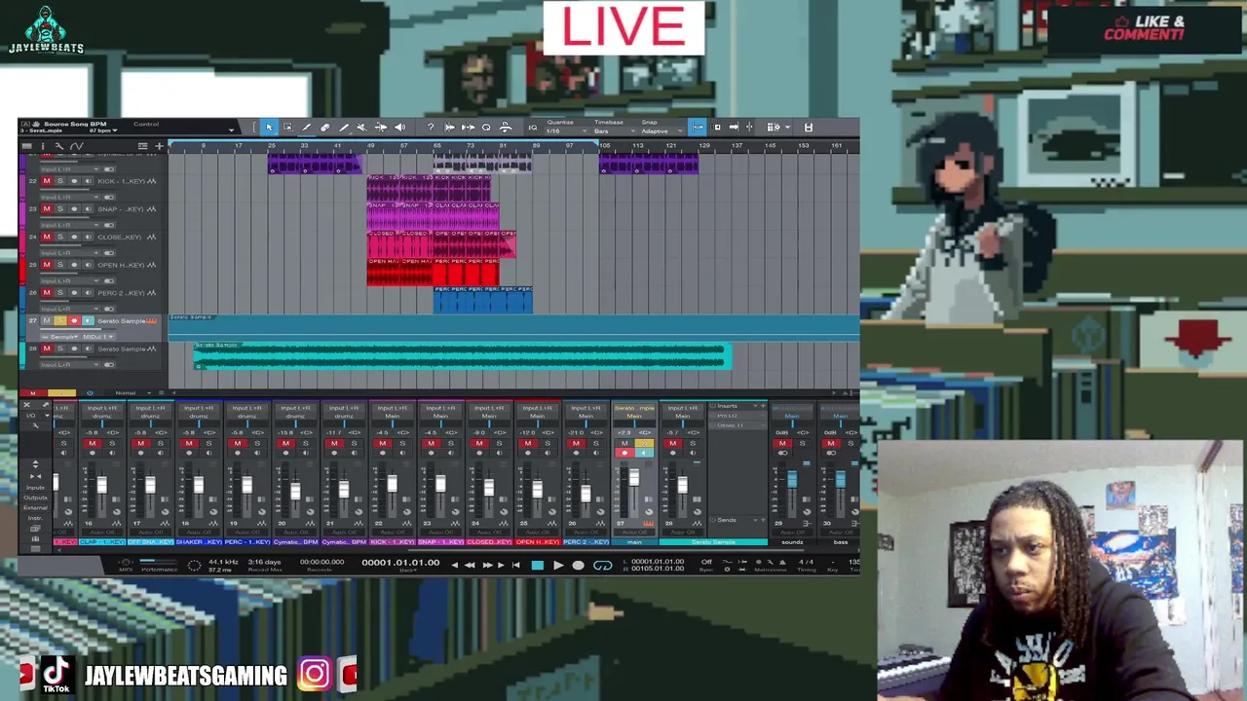Image resolution: width=1247 pixels, height=701 pixels.
Task: Select the Mute tool
Action: coord(361,128)
